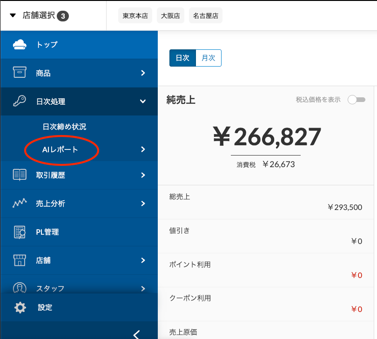Screen dimensions: 377x339
Task: Collapse the 日次処理 chevron
Action: [x=143, y=102]
